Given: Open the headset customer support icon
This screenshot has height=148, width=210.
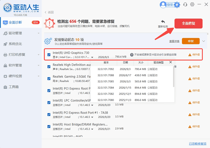Looking at the screenshot, I should click(185, 5).
